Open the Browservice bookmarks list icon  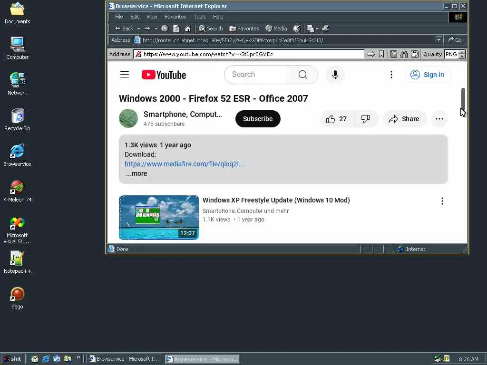click(x=393, y=54)
